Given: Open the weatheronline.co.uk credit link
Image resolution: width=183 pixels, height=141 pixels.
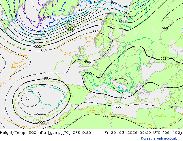Looking at the screenshot, I should pos(159,138).
